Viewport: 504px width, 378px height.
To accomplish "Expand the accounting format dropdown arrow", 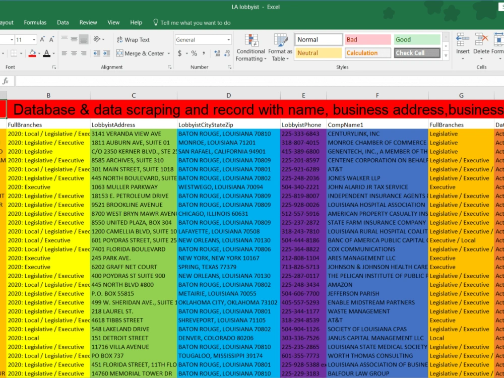I will pyautogui.click(x=187, y=53).
